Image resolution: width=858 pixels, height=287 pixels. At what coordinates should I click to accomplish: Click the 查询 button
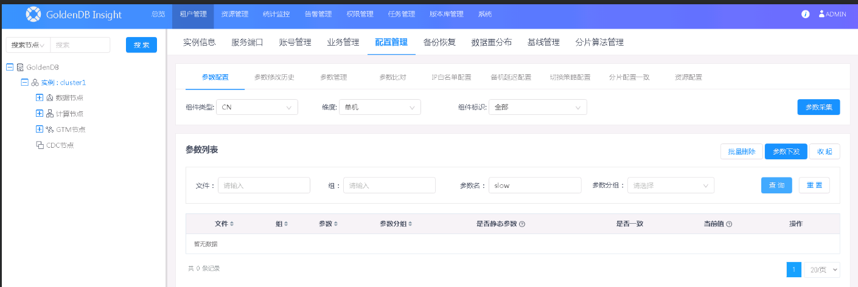coord(776,185)
